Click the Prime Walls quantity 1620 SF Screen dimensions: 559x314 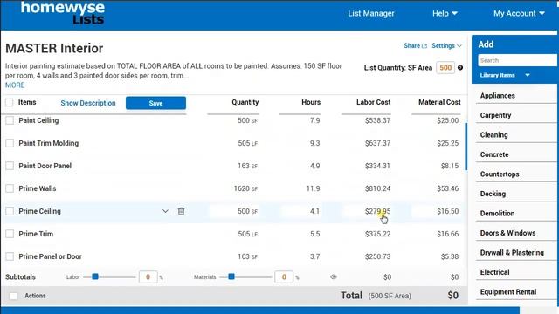(245, 188)
